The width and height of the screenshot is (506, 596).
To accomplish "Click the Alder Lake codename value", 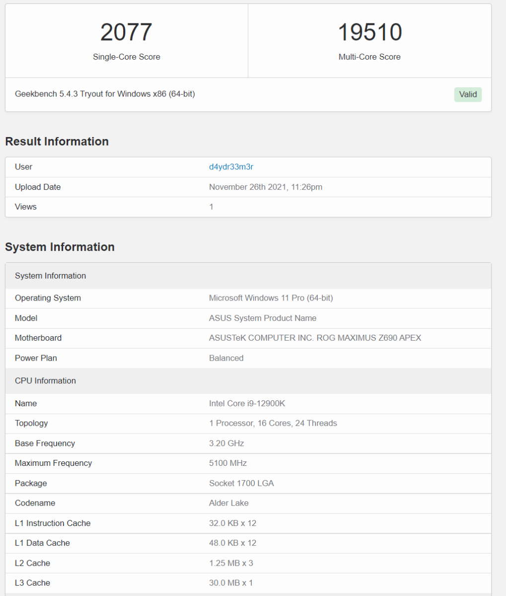I will 229,503.
